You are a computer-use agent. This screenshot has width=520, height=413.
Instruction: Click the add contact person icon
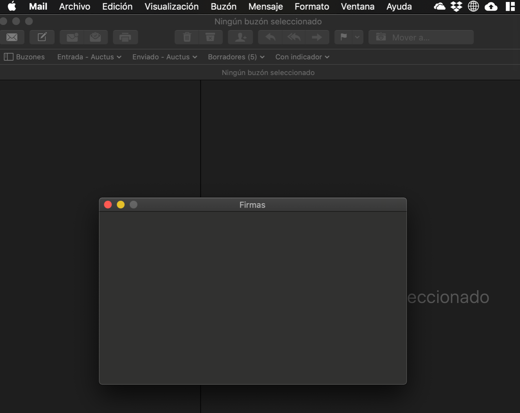(x=240, y=37)
